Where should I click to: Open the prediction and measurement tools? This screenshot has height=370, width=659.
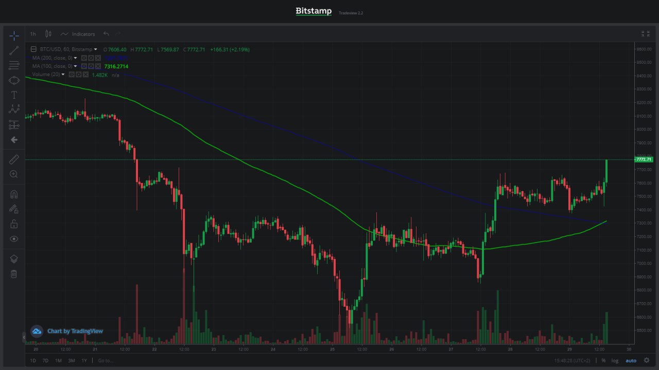tap(14, 124)
